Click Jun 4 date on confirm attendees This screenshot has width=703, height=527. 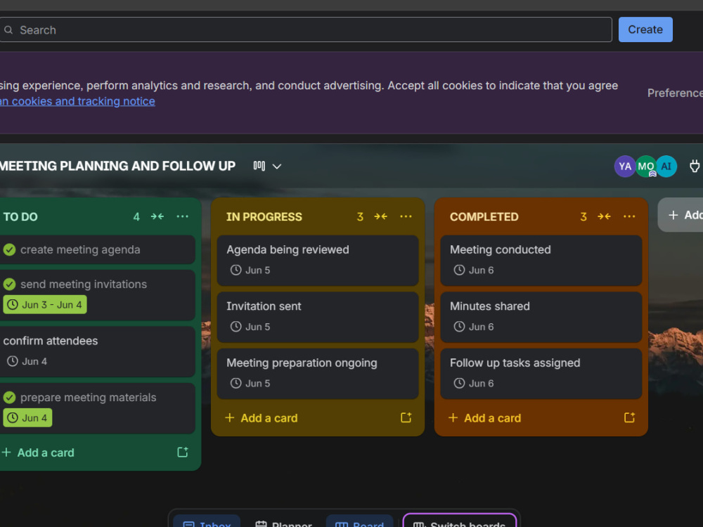[27, 361]
